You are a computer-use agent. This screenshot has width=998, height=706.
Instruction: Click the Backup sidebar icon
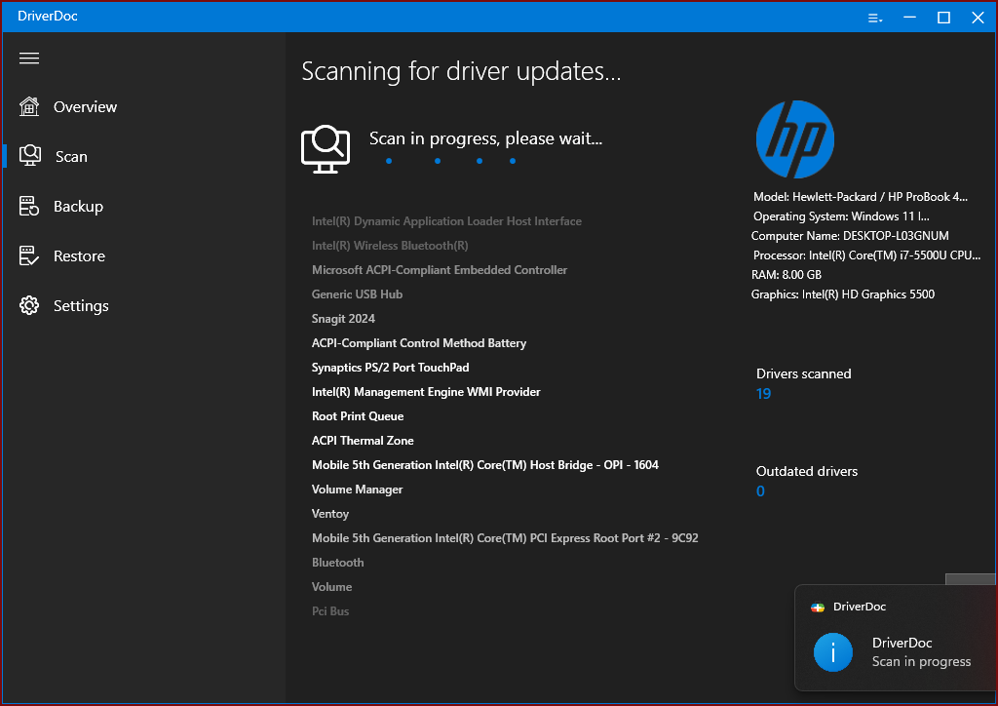pyautogui.click(x=29, y=207)
